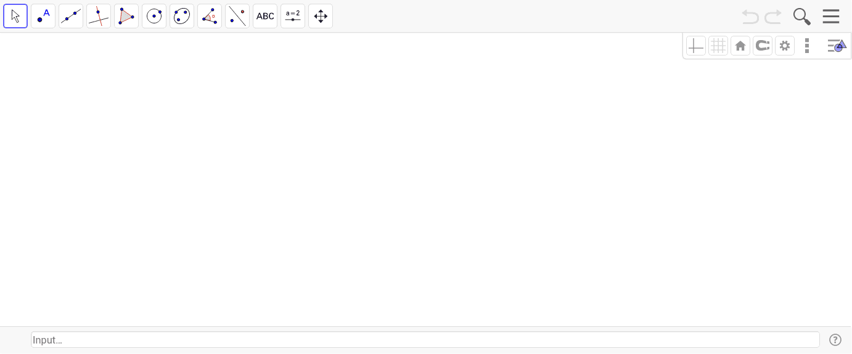
Task: Reset view with the home button
Action: (x=740, y=46)
